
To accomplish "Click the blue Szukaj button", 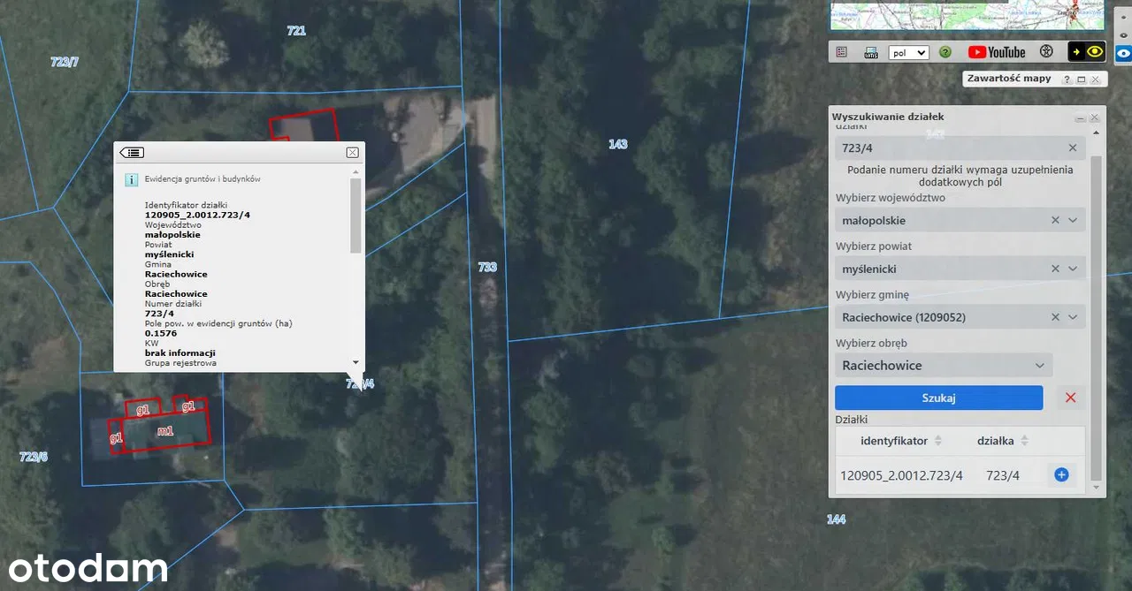I will 938,398.
